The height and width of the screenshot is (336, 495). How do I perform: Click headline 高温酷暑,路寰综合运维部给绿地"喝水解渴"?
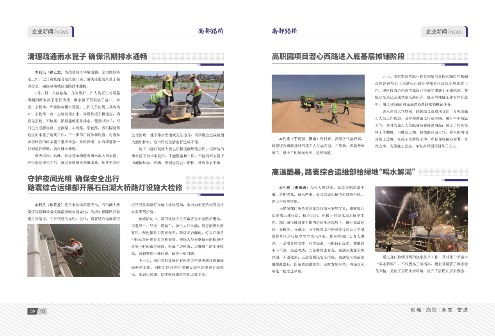point(344,172)
